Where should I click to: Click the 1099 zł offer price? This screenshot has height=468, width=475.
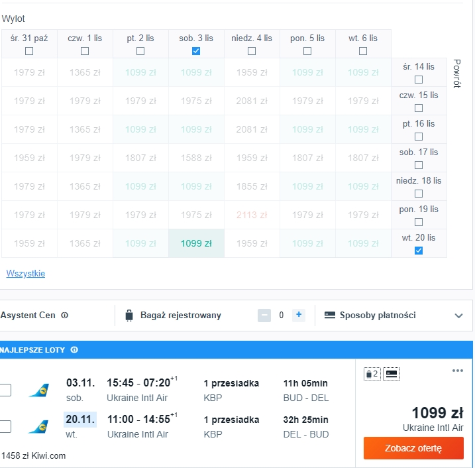pos(437,413)
